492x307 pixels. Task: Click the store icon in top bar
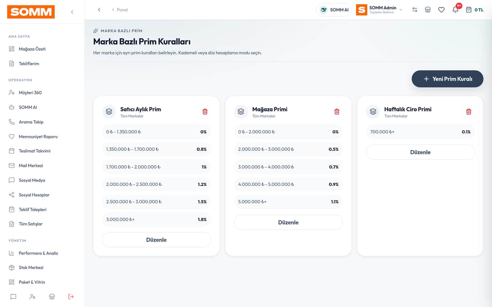[x=428, y=10]
